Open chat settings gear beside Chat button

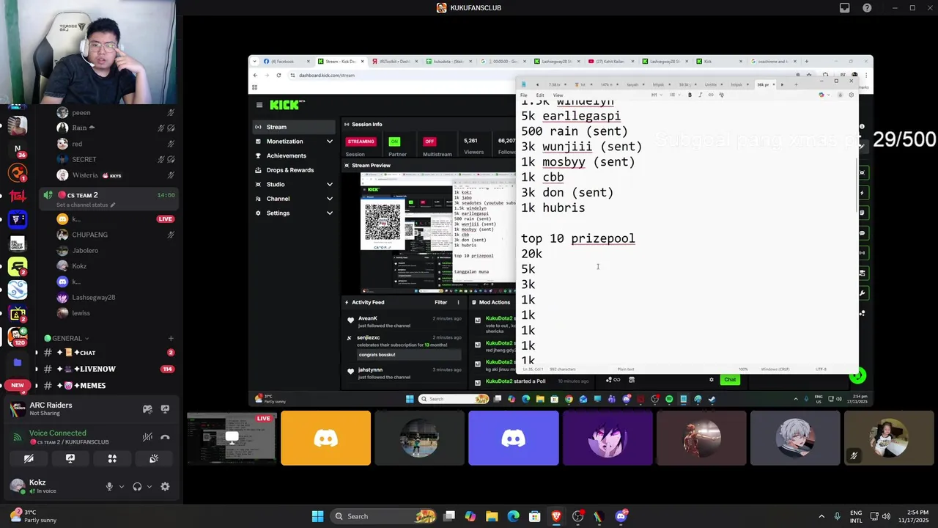click(x=711, y=379)
